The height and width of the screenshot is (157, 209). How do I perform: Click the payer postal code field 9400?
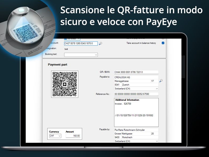(x=118, y=137)
